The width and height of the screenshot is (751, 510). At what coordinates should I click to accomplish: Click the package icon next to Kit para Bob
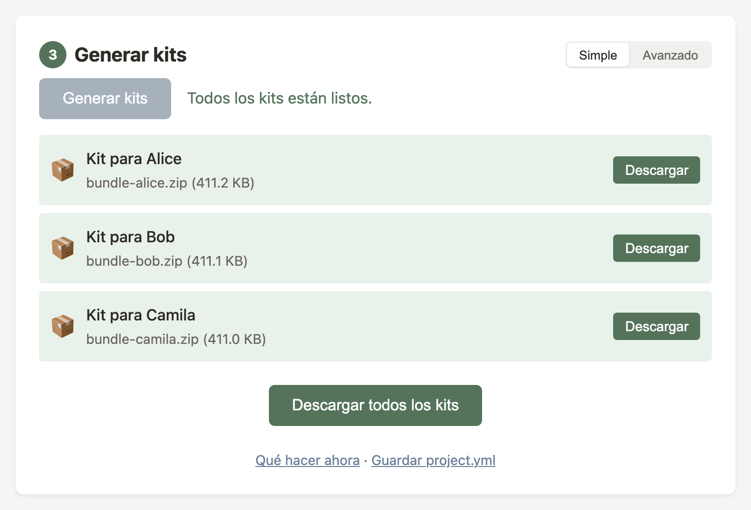pyautogui.click(x=63, y=248)
